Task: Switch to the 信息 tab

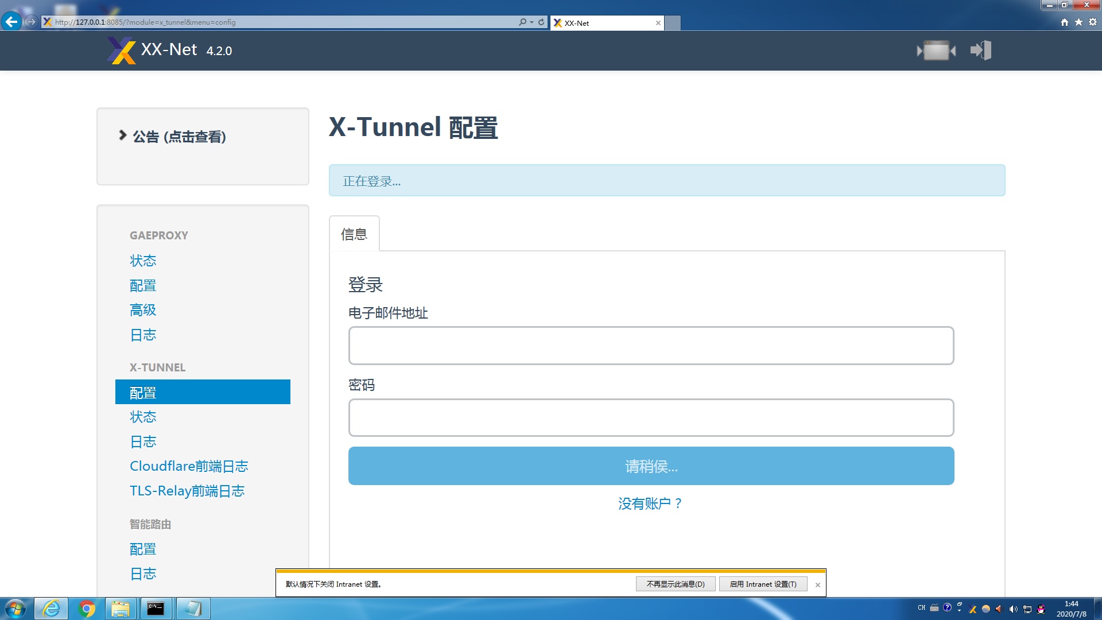Action: [x=354, y=233]
